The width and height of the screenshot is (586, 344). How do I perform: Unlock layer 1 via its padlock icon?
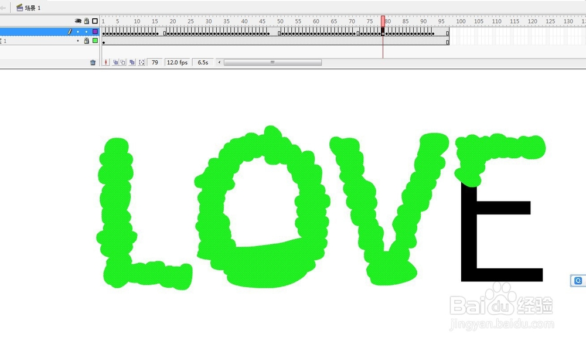pyautogui.click(x=86, y=40)
